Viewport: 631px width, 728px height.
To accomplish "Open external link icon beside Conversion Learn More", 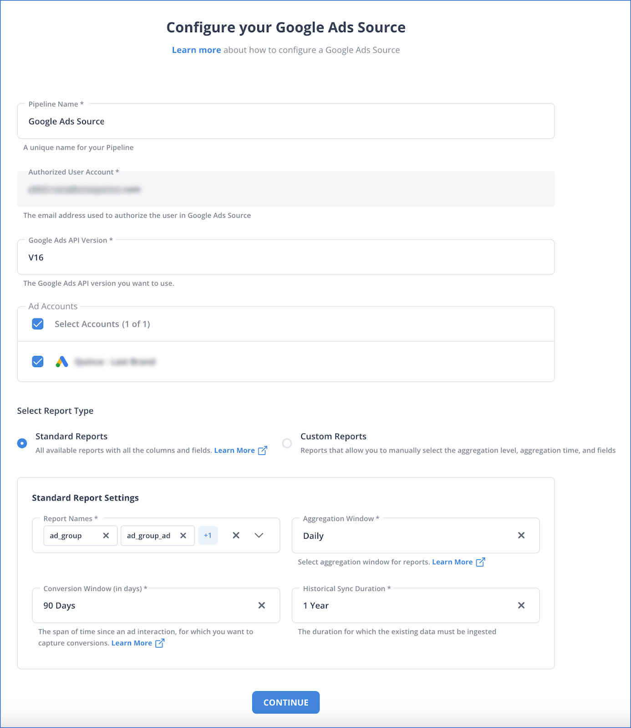I will tap(160, 643).
